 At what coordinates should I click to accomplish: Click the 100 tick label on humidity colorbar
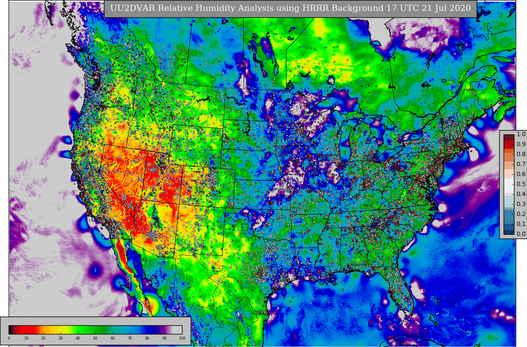click(182, 338)
